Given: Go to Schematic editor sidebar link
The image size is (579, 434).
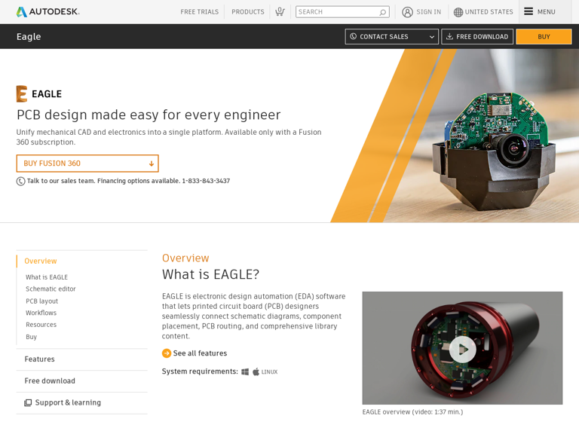Looking at the screenshot, I should point(51,289).
